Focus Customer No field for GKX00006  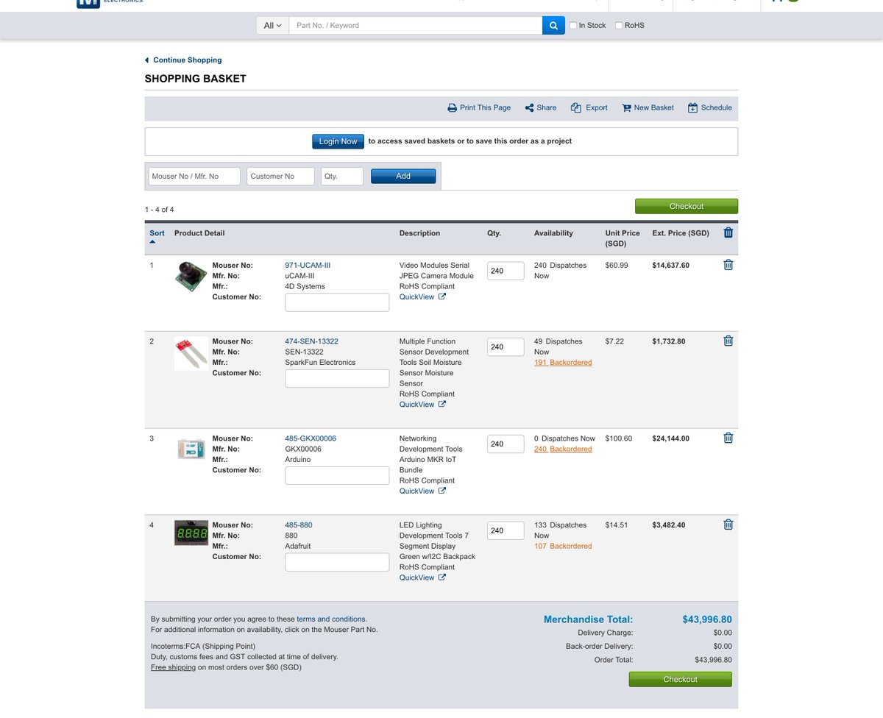pyautogui.click(x=337, y=475)
